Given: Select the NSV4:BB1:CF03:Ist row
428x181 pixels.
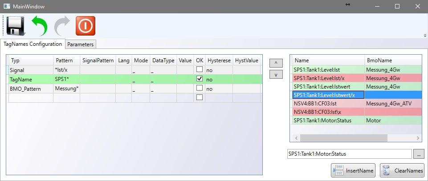Looking at the screenshot, I should coord(327,103).
